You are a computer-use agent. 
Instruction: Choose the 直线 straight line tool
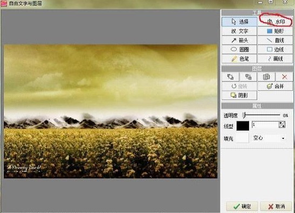pyautogui.click(x=276, y=40)
